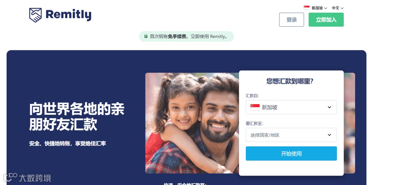Click the green 立即加入 join button
This screenshot has height=185, width=395.
(x=326, y=20)
